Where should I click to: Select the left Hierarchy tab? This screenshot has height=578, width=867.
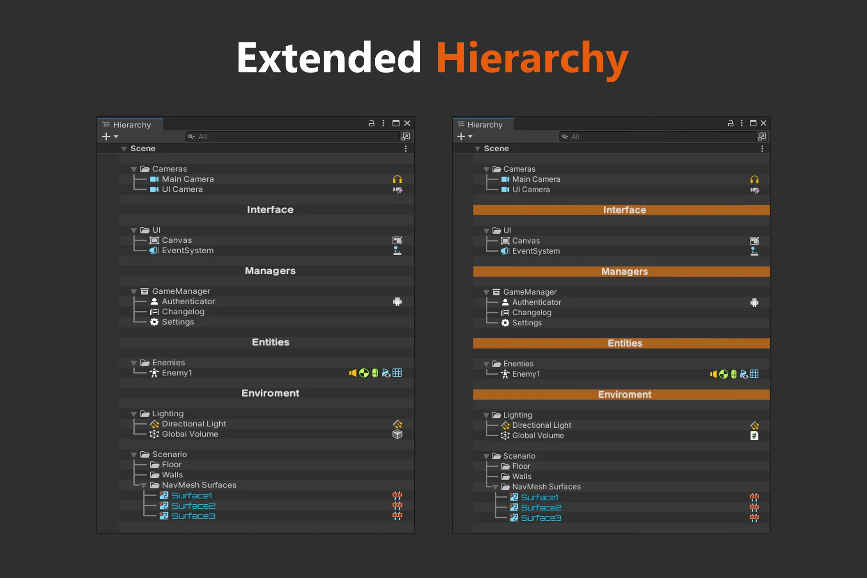131,124
